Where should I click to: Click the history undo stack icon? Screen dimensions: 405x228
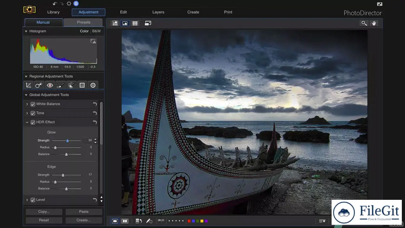click(x=139, y=221)
